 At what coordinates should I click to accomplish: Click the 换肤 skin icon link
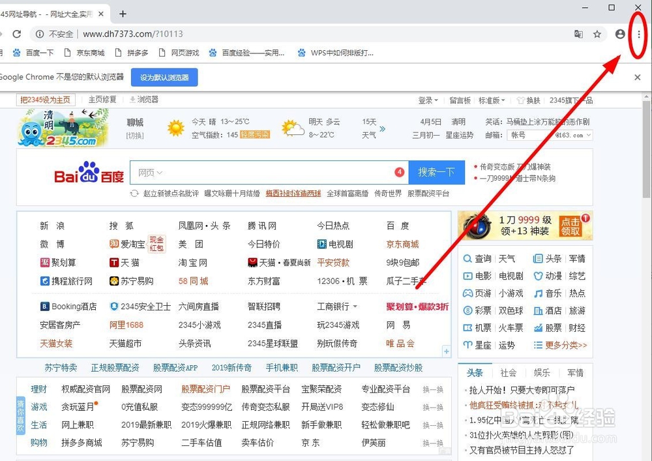point(528,100)
